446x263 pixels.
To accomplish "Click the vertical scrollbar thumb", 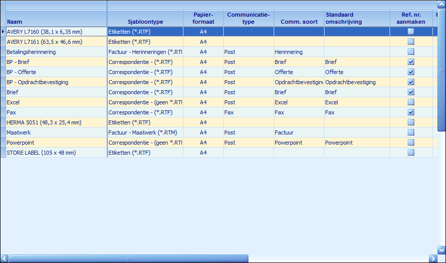I will point(441,71).
